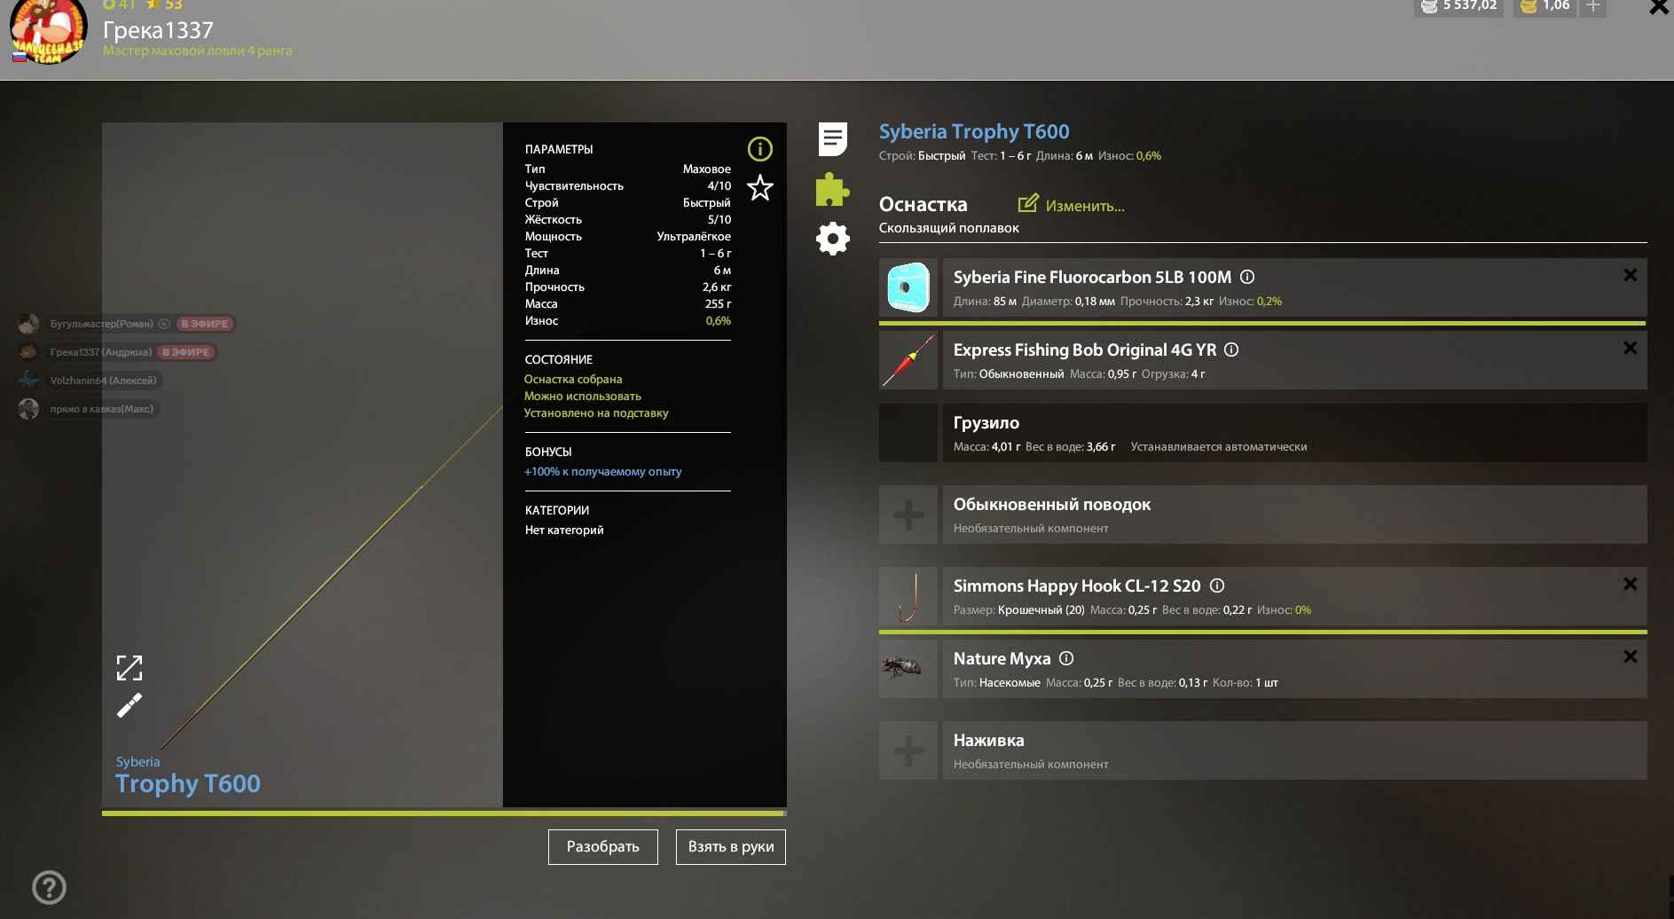1674x919 pixels.
Task: Toggle the favorite star icon
Action: (760, 187)
